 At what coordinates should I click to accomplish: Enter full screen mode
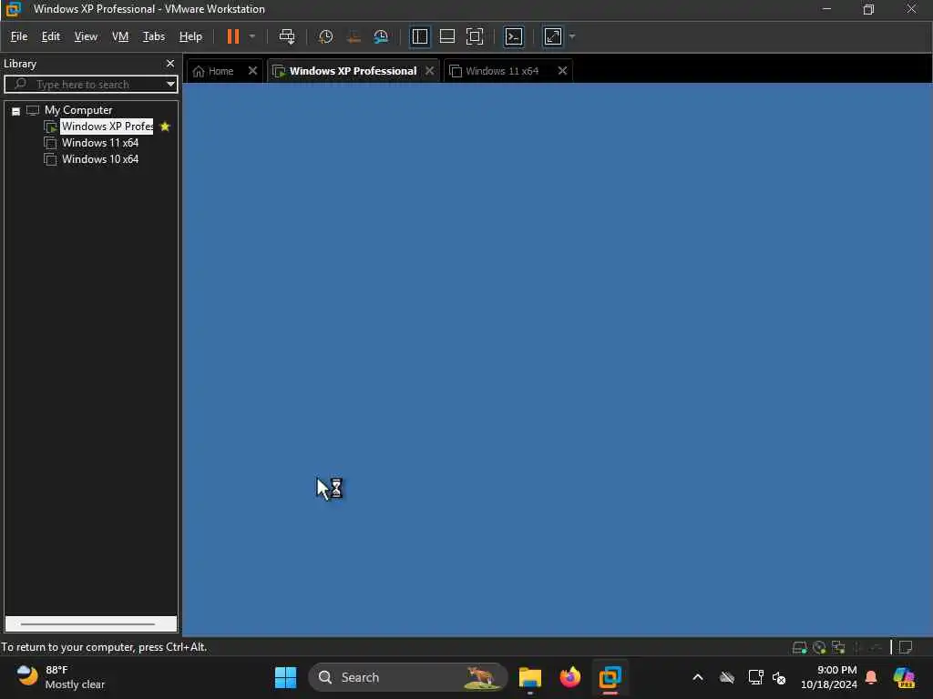click(474, 36)
